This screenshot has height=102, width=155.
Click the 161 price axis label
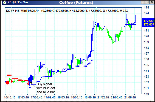[146, 88]
